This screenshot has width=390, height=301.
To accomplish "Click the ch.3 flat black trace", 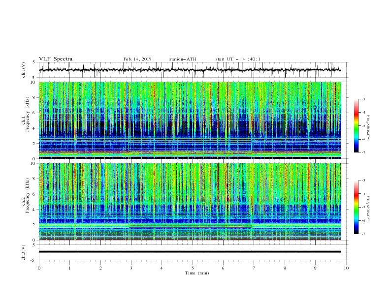I will point(190,252).
